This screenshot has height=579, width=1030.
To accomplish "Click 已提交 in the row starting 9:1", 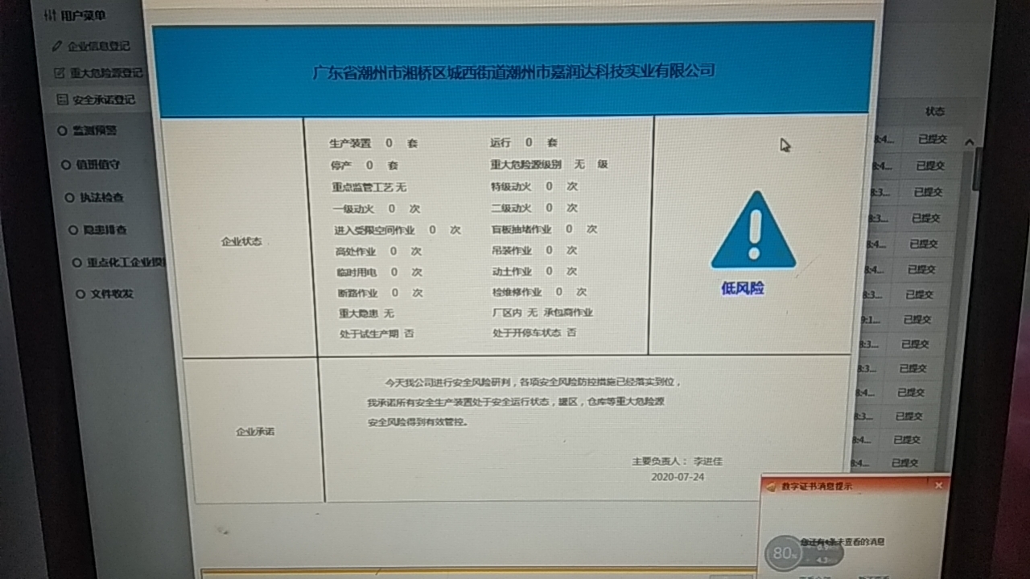I will (917, 319).
